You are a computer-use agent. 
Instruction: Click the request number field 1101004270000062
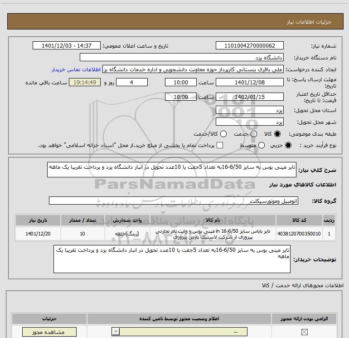click(249, 45)
